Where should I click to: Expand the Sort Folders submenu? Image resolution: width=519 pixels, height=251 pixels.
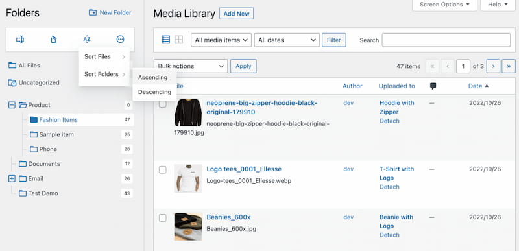coord(104,74)
